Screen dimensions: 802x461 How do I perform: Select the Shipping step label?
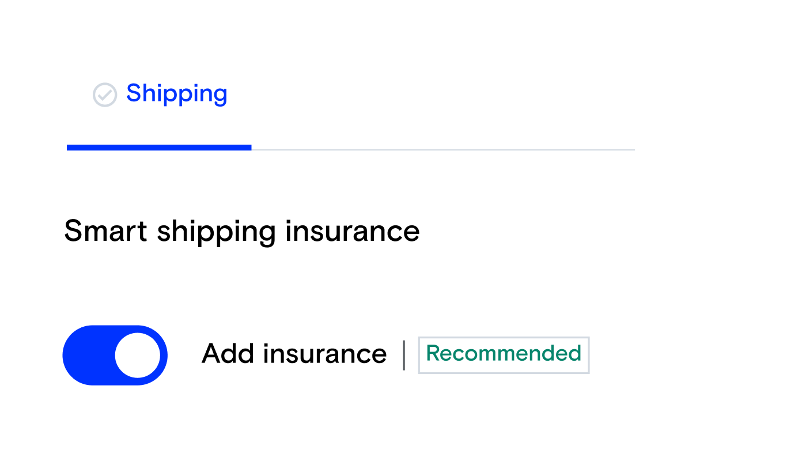tap(176, 94)
